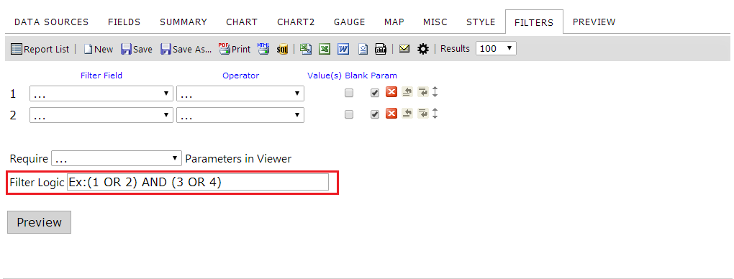Open Operator dropdown in row 2
Screen dimensions: 734x279
click(x=240, y=115)
